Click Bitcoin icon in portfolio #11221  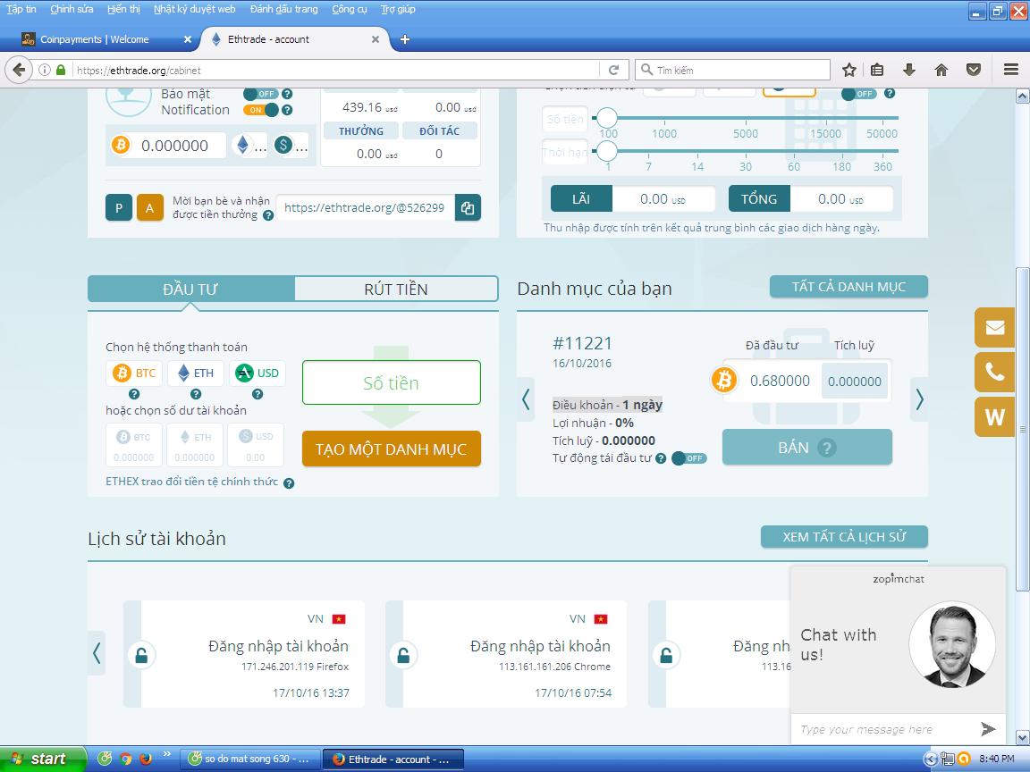724,380
